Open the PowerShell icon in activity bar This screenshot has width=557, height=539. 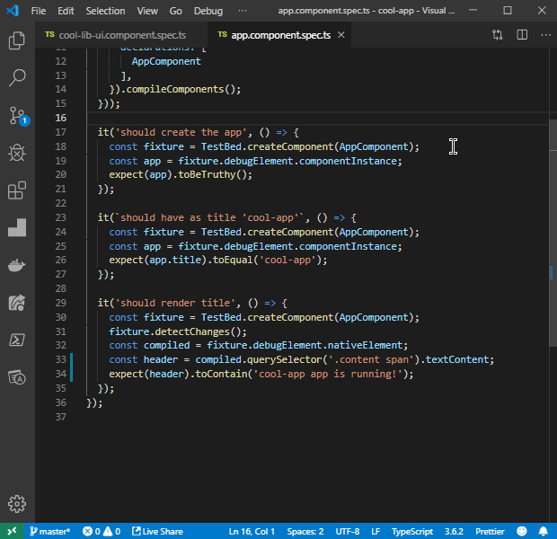click(17, 340)
